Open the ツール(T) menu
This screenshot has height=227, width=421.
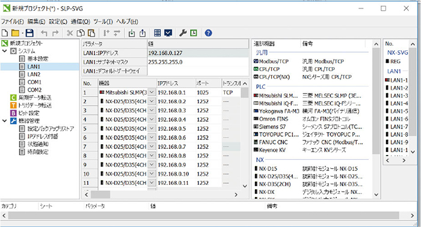point(103,22)
